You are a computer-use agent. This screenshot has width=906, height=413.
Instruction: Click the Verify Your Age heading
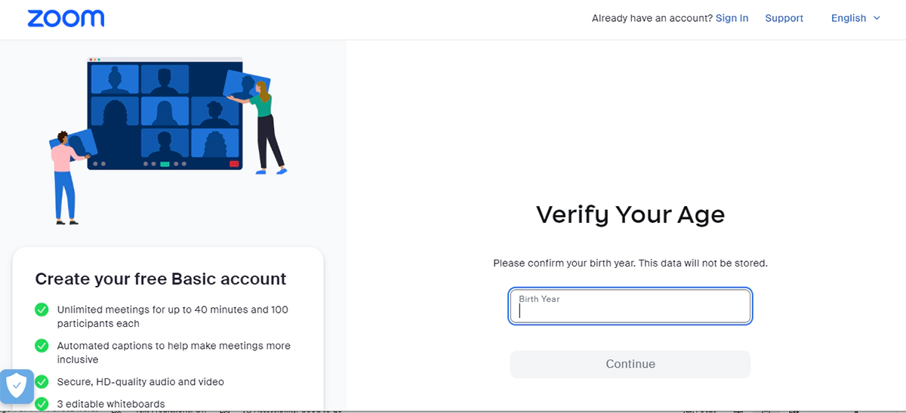[x=630, y=214]
